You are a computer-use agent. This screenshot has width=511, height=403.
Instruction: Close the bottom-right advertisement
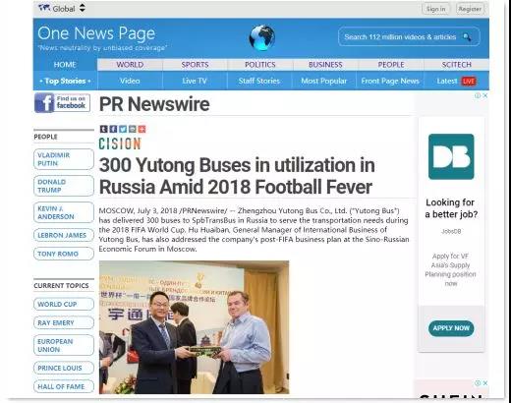tap(485, 383)
